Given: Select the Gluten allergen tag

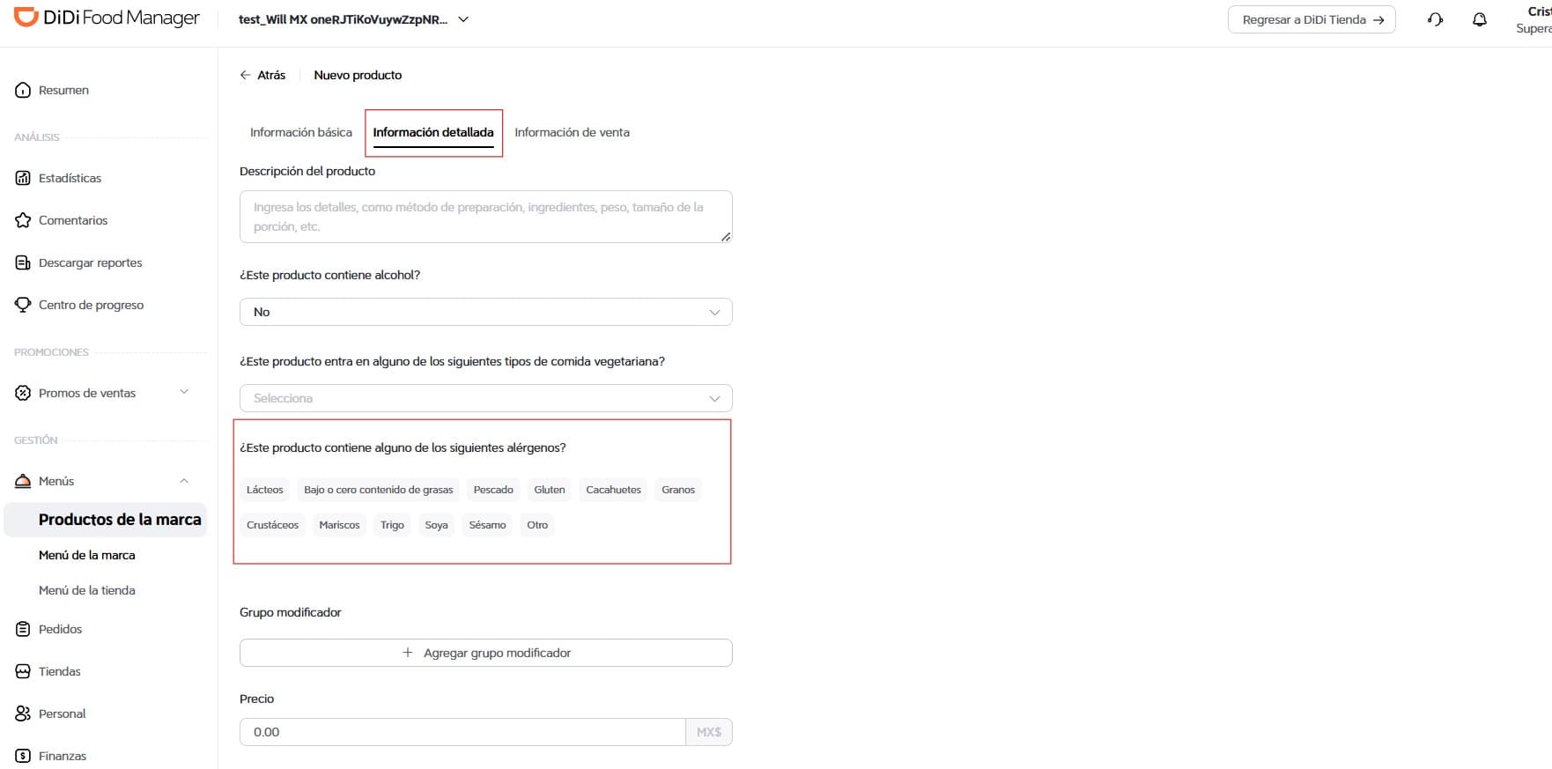Looking at the screenshot, I should tap(550, 490).
